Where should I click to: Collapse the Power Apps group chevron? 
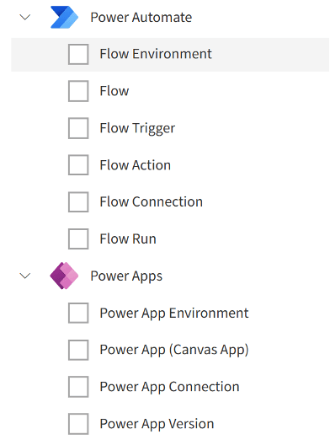(x=25, y=276)
